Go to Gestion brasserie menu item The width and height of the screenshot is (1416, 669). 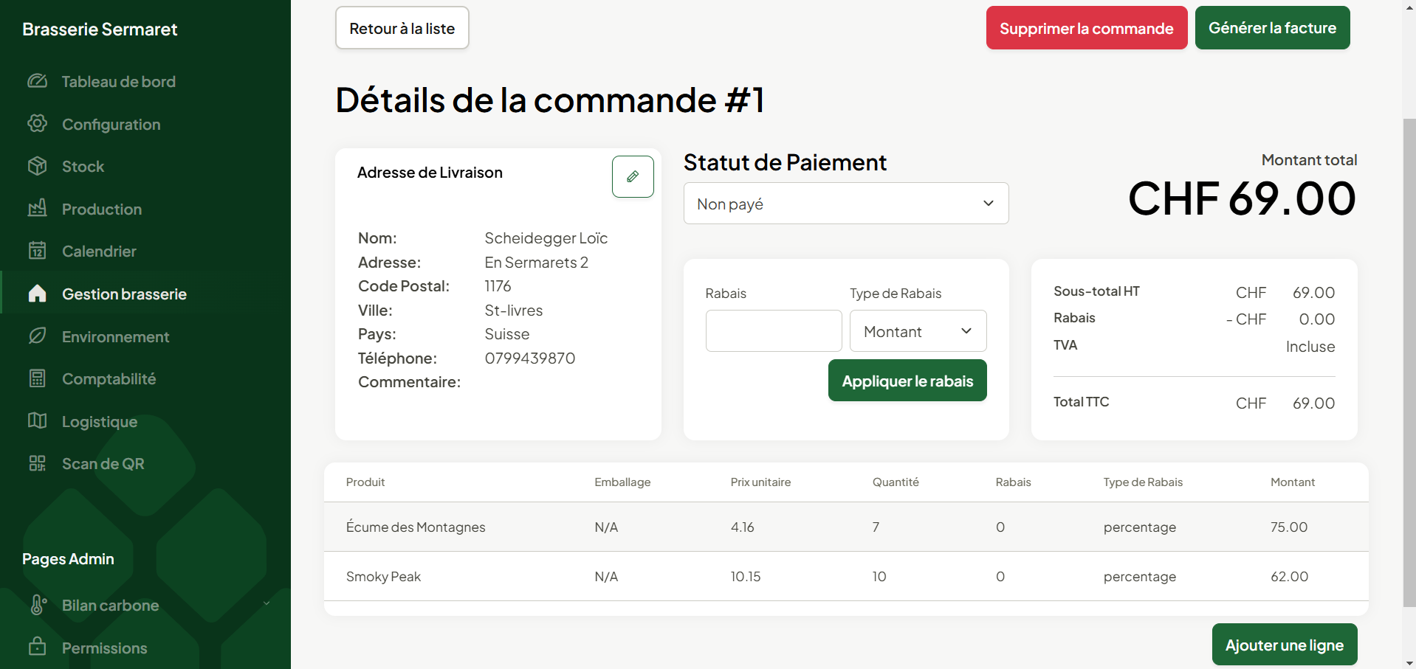click(124, 294)
